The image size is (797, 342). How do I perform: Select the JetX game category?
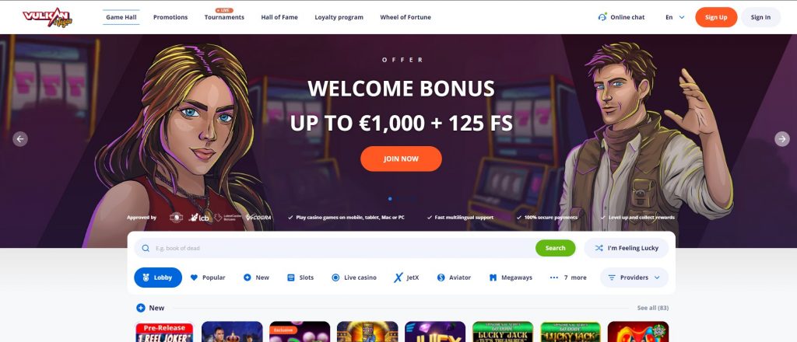click(406, 277)
